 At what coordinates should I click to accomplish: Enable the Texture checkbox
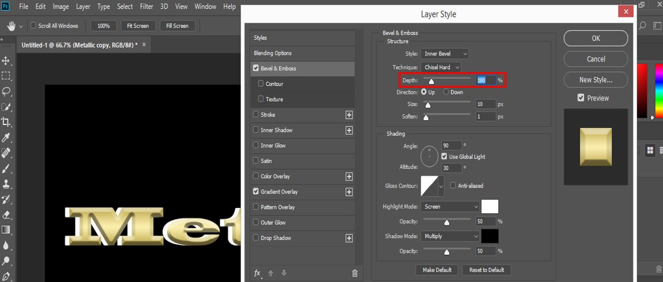point(261,99)
